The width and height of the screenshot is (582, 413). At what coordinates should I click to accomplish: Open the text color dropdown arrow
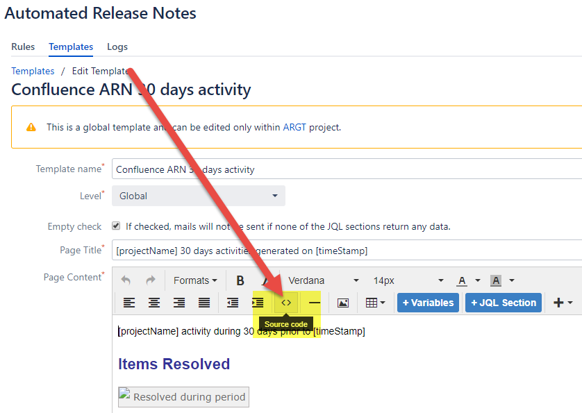pyautogui.click(x=478, y=280)
